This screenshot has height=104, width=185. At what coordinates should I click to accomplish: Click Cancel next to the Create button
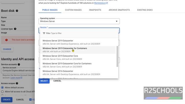tap(20, 100)
